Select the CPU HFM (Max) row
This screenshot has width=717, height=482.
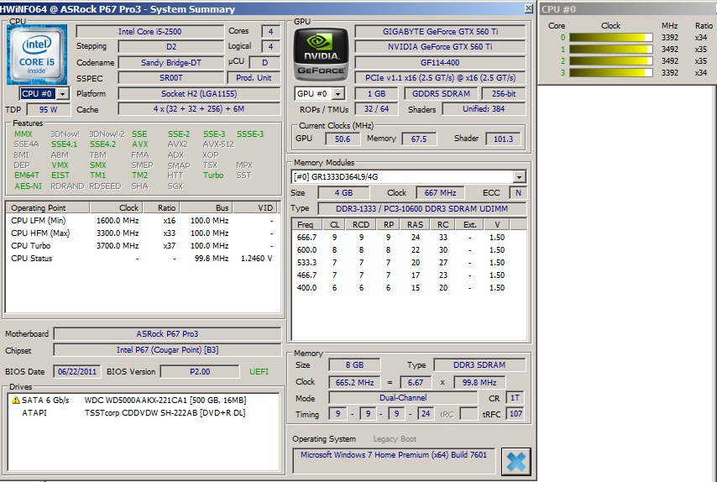[x=142, y=233]
